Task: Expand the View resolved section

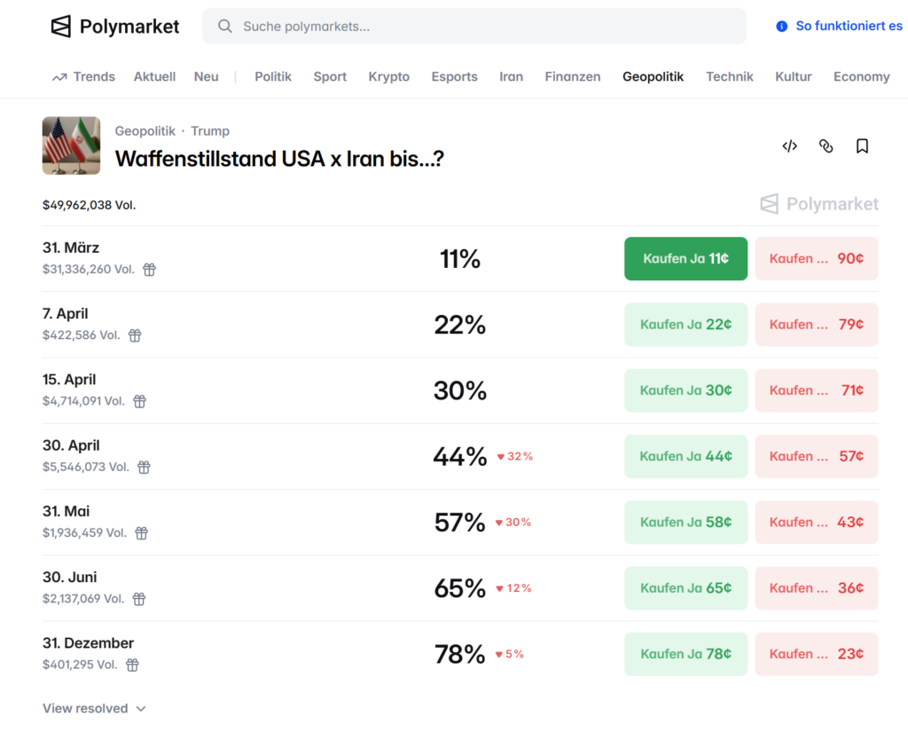Action: (x=94, y=708)
